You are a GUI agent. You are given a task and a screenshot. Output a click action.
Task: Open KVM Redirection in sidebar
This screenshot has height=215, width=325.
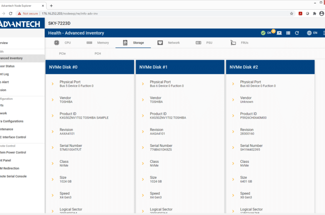pyautogui.click(x=22, y=168)
